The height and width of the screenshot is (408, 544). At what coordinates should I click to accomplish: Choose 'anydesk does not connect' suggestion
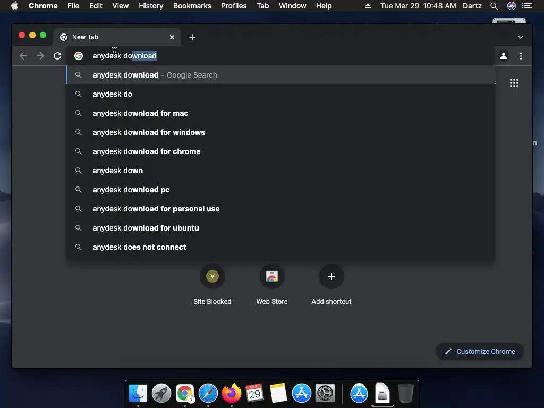pos(280,246)
